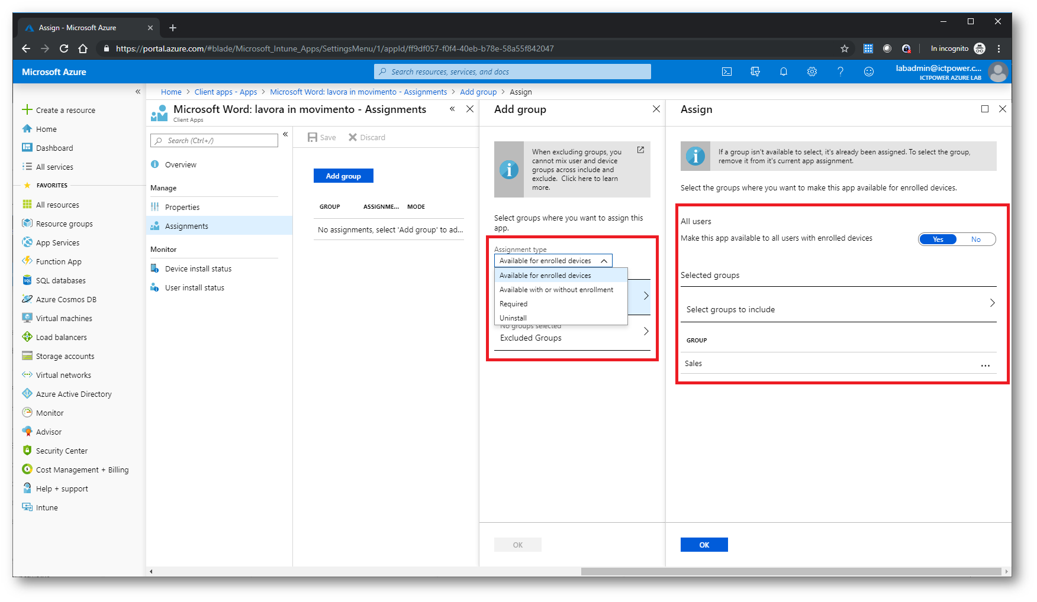1037x602 pixels.
Task: Open Overview in blade menu
Action: point(219,164)
